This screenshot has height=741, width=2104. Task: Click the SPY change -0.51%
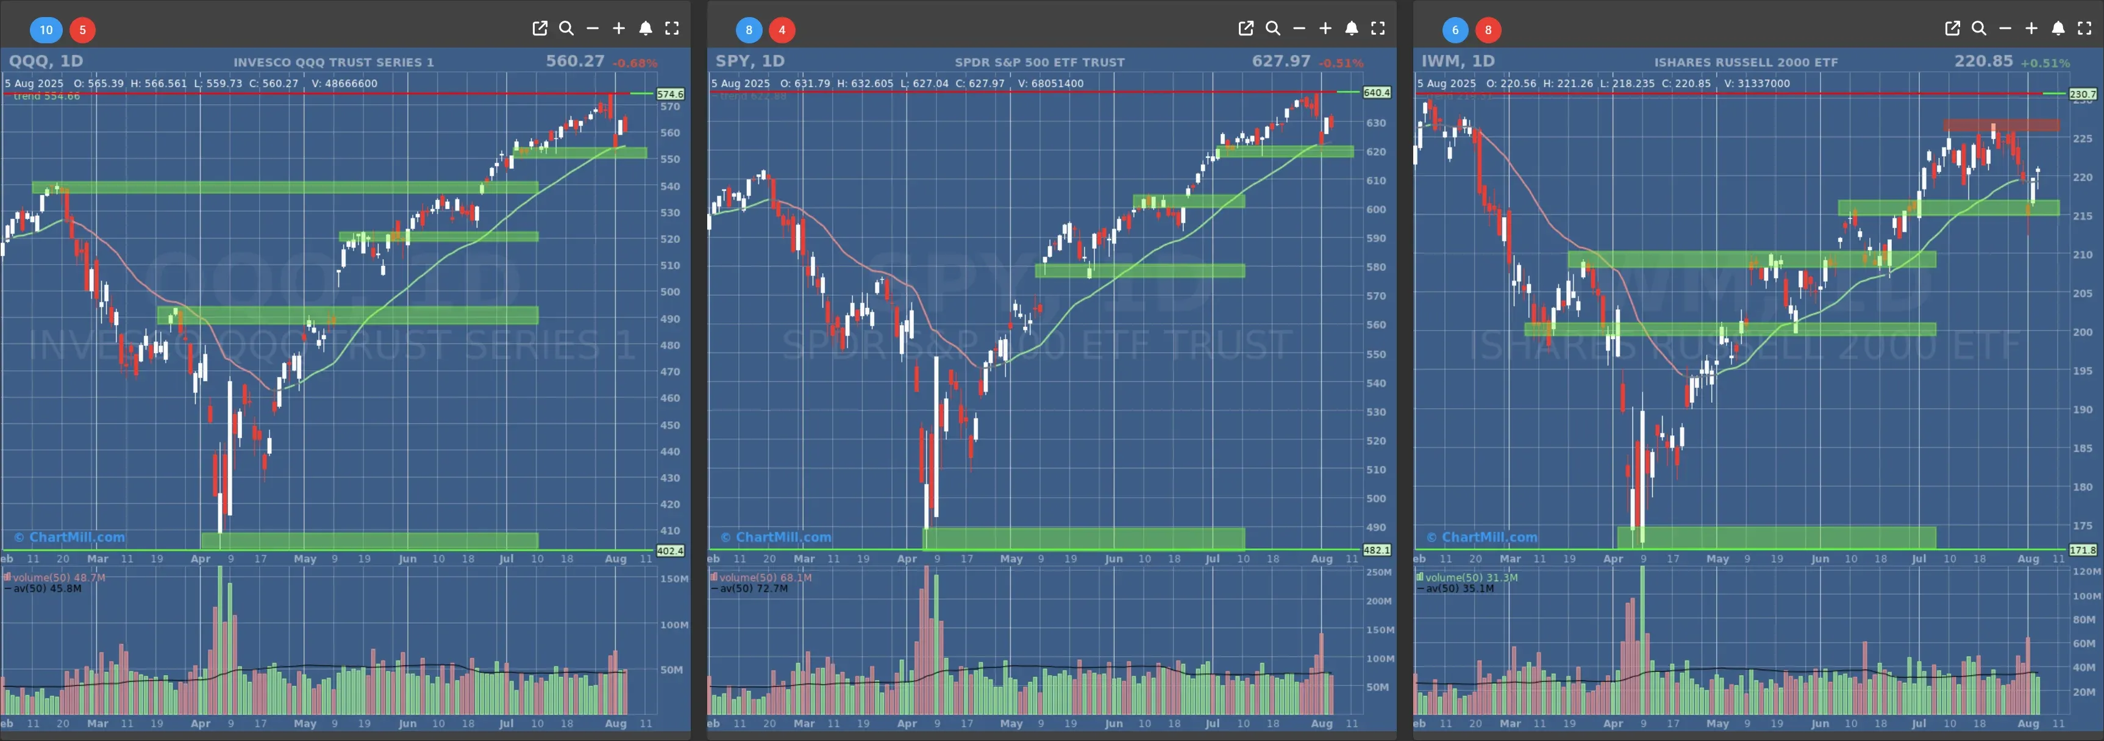[1341, 63]
